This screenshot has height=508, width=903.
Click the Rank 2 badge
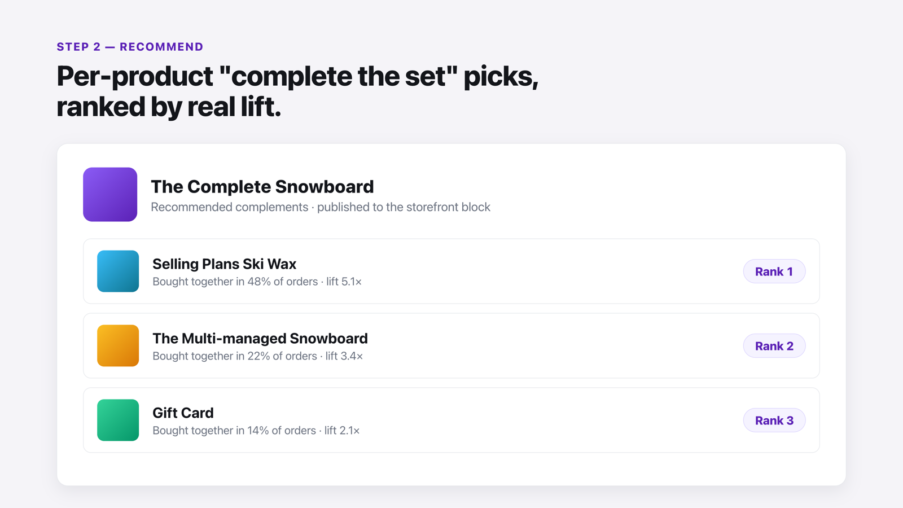point(774,346)
